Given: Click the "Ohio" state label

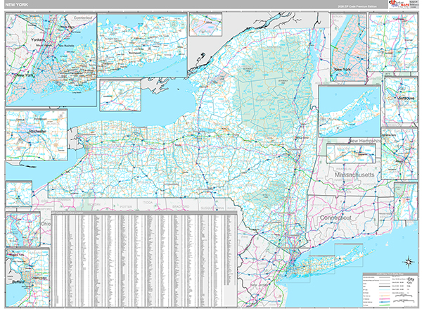Looking at the screenshot, I should click(x=46, y=224).
